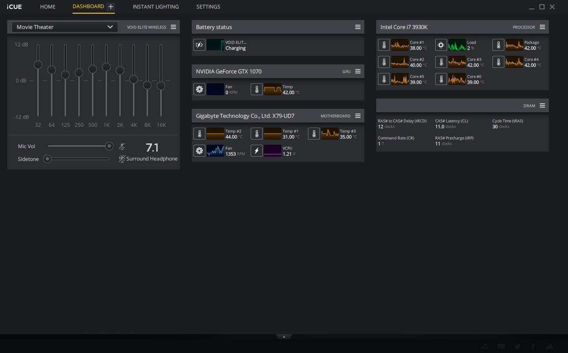This screenshot has height=353, width=568.
Task: Add a new dashboard widget with plus
Action: tap(111, 6)
